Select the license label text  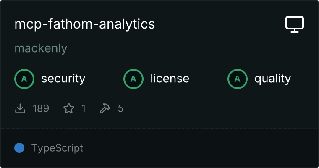coord(170,79)
